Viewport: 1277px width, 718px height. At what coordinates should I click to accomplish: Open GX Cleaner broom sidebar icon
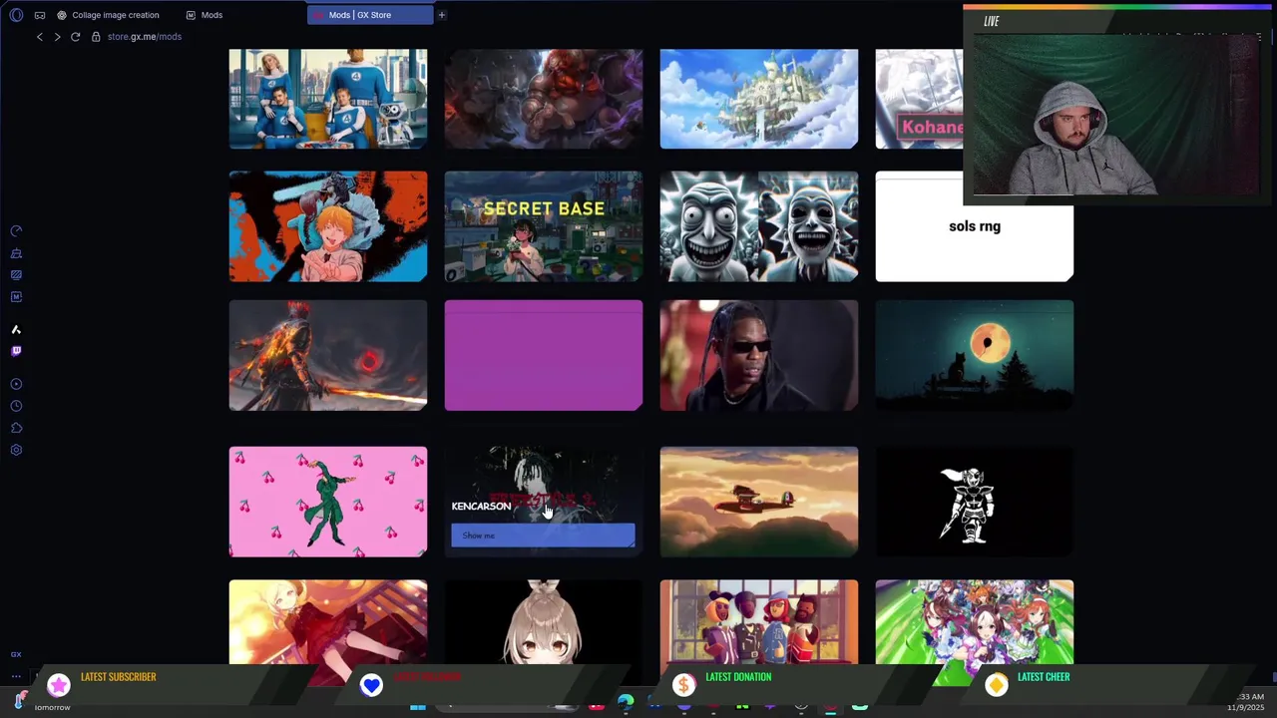(16, 253)
